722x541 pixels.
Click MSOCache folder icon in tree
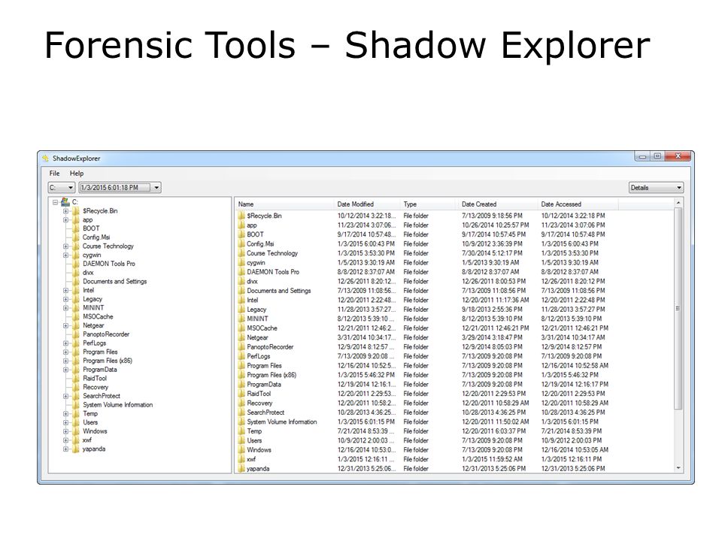75,316
